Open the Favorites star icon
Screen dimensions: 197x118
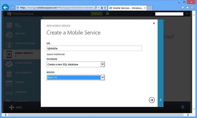tap(187, 8)
